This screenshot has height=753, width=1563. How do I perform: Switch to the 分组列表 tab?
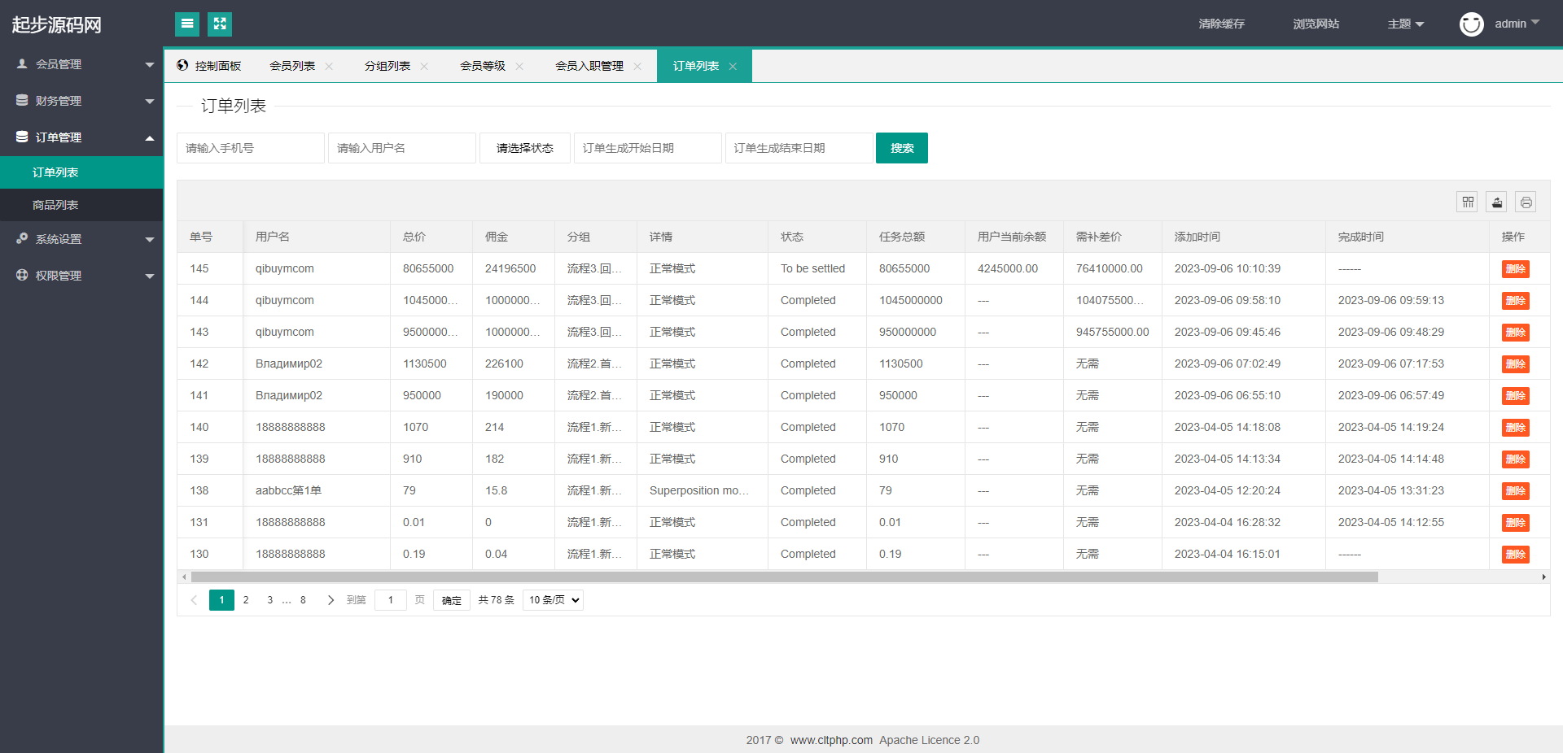pos(387,67)
